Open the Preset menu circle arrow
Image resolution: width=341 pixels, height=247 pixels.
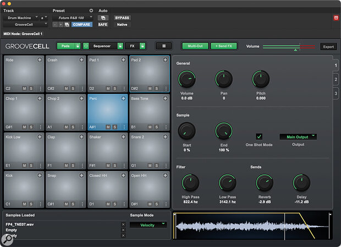(x=91, y=10)
